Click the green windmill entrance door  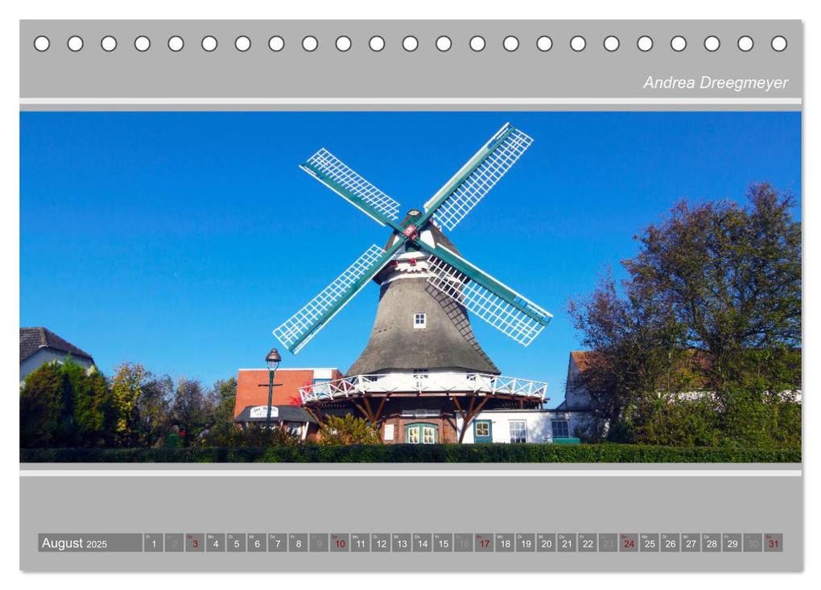click(x=422, y=434)
